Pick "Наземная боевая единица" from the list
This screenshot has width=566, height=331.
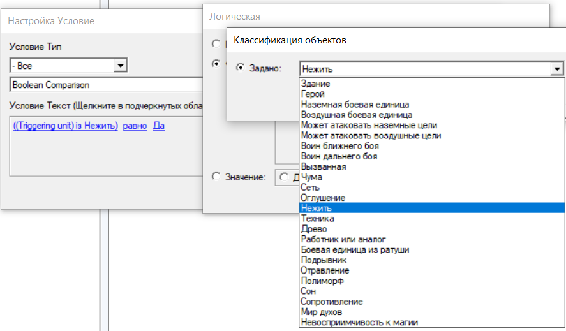click(x=355, y=104)
